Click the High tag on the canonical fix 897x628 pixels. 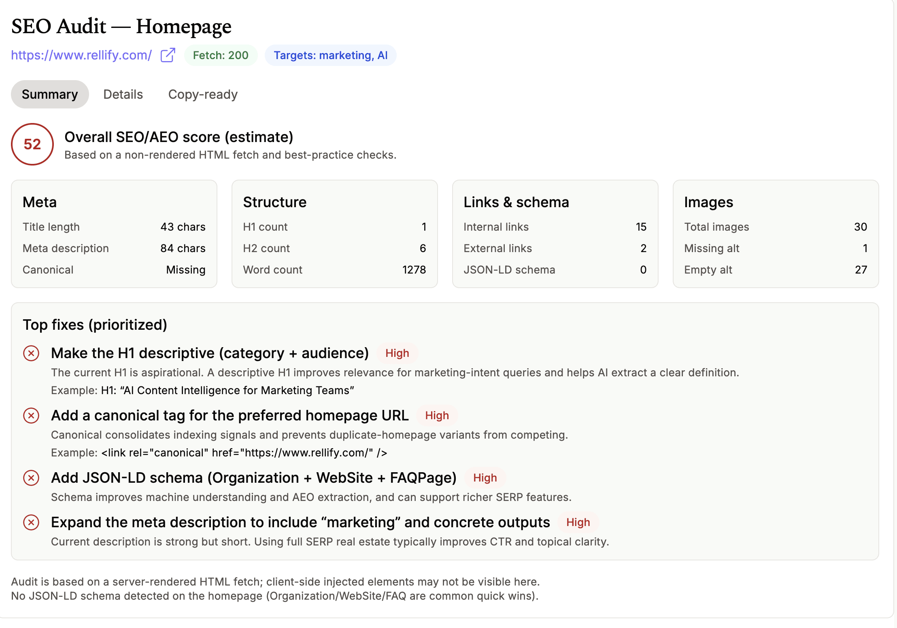coord(437,416)
